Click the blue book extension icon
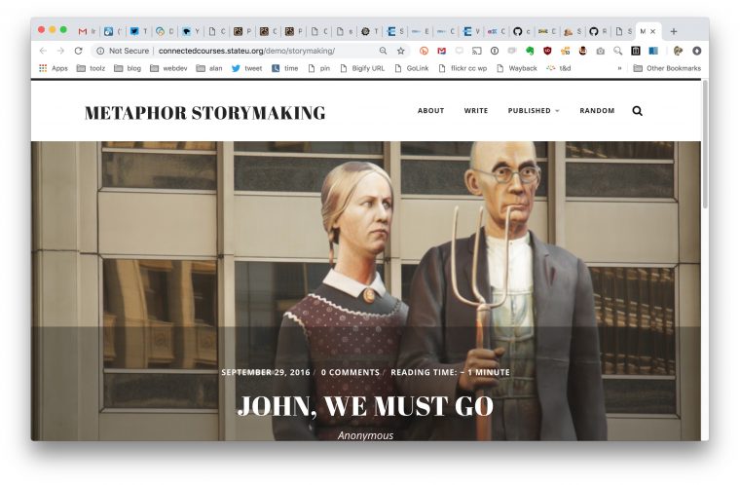740x485 pixels. (x=653, y=51)
